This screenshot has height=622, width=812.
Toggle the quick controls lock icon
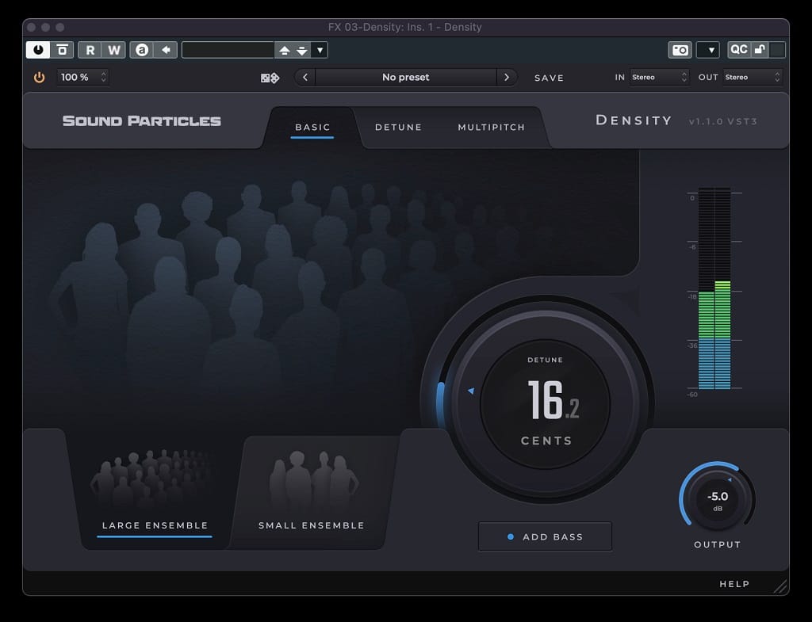pos(760,49)
